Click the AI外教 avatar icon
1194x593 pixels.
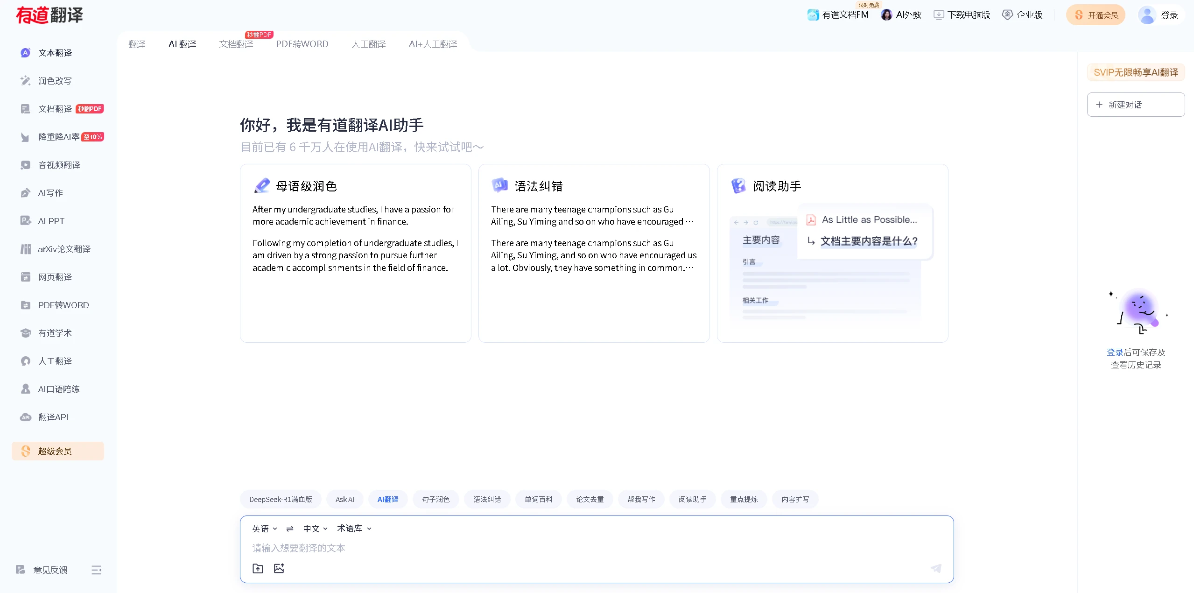point(886,15)
